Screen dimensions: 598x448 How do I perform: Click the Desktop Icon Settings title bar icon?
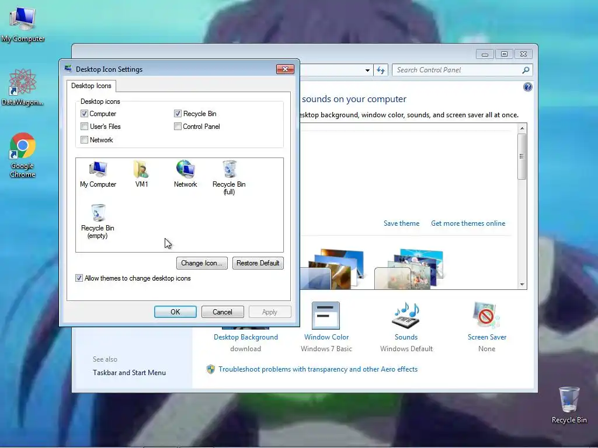coord(68,69)
